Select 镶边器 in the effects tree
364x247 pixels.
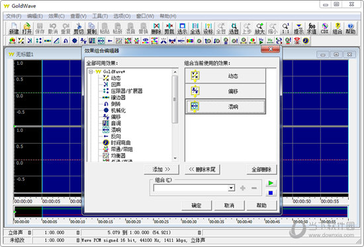pyautogui.click(x=118, y=97)
